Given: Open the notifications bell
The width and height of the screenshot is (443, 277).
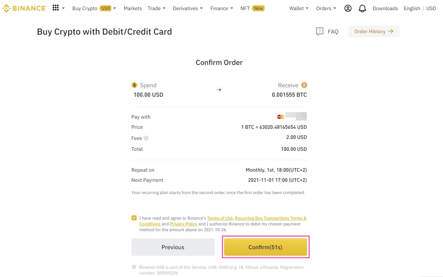Looking at the screenshot, I should point(362,8).
